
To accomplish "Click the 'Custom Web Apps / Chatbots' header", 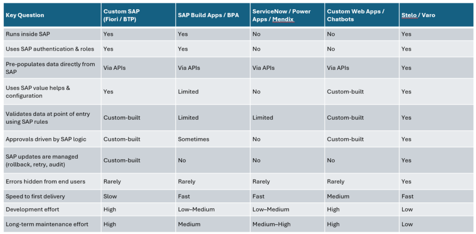I will click(x=355, y=15).
